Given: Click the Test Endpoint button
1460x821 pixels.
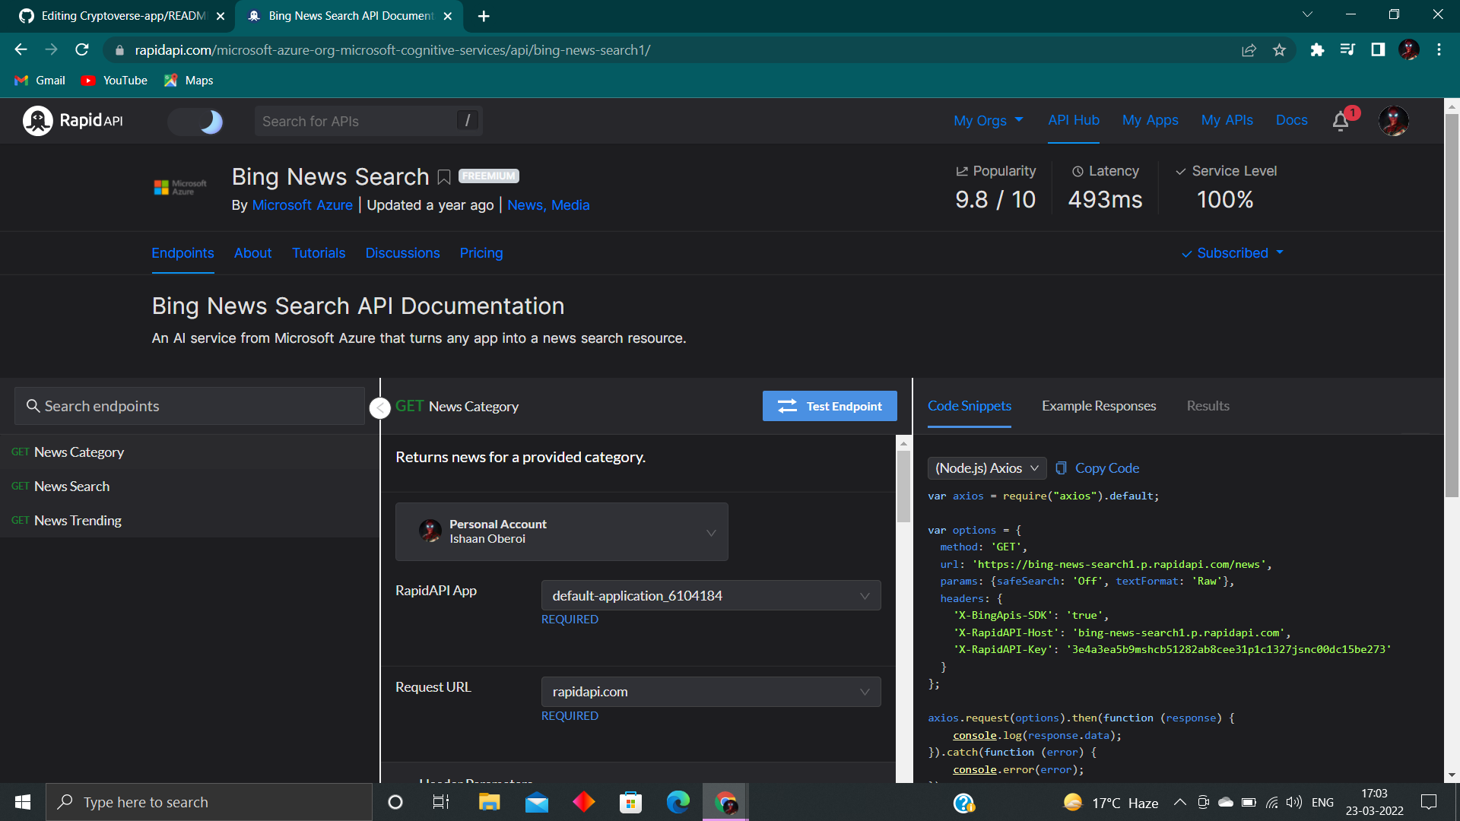Looking at the screenshot, I should click(830, 406).
